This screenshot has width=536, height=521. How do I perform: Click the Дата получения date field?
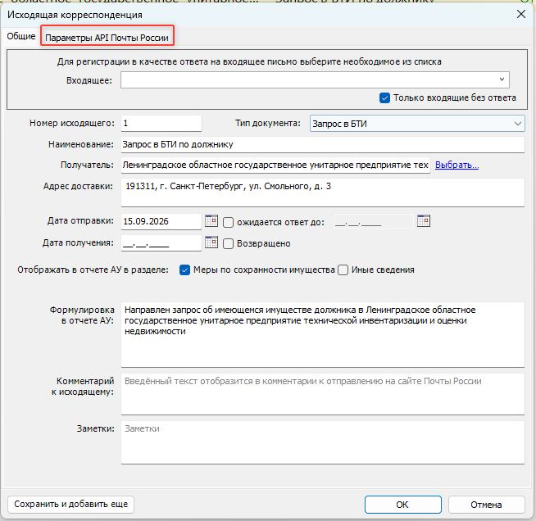[161, 243]
